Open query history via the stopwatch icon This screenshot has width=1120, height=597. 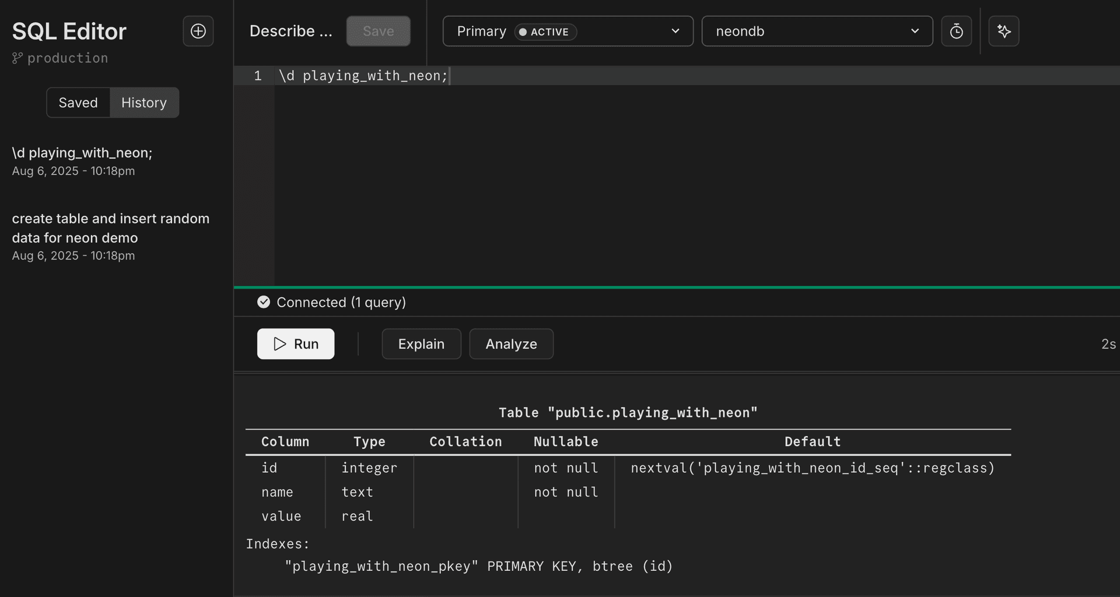957,31
